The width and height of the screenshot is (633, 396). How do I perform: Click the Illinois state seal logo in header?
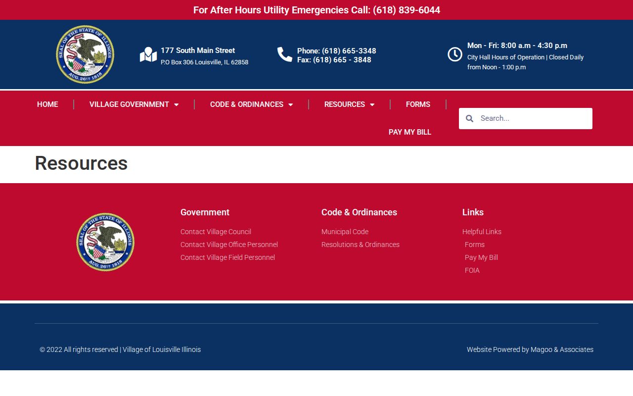[x=85, y=54]
